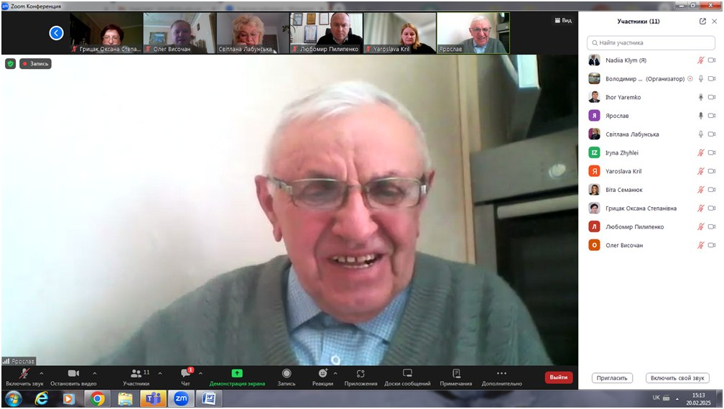Toggle microphone with Включить звук

point(24,374)
